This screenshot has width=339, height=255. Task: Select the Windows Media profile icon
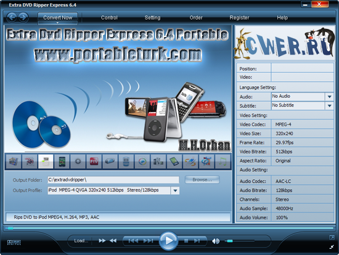[x=142, y=161]
